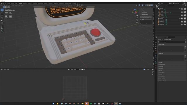
Task: Toggle visibility eye for the Collection row
Action: pos(183,8)
